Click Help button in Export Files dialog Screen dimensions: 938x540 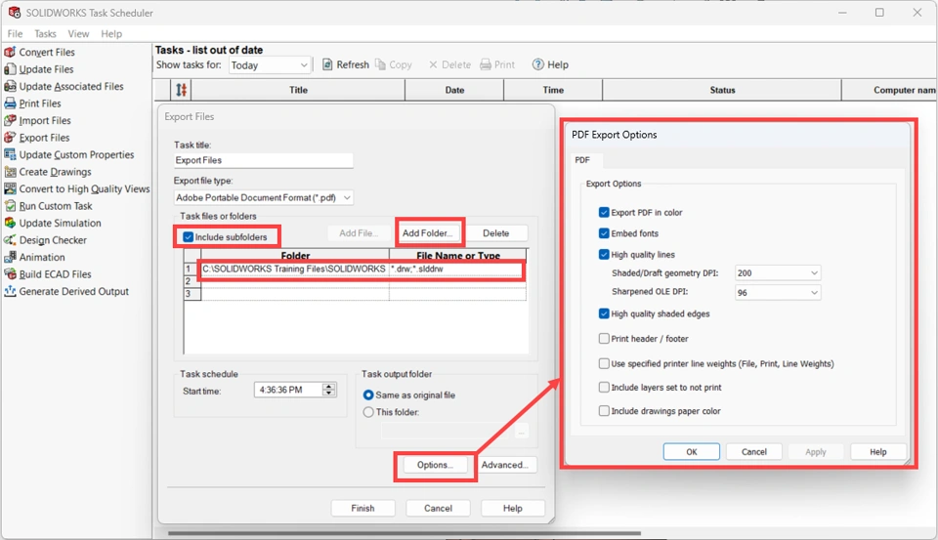pyautogui.click(x=513, y=509)
